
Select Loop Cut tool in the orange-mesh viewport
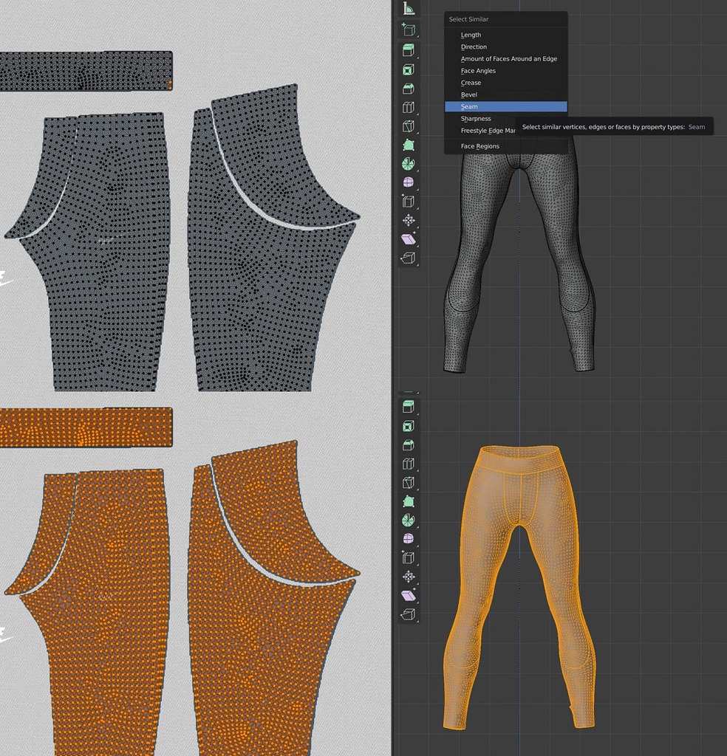click(x=409, y=464)
